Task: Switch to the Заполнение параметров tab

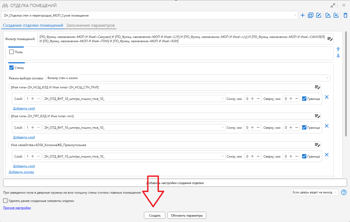Action: [90, 25]
